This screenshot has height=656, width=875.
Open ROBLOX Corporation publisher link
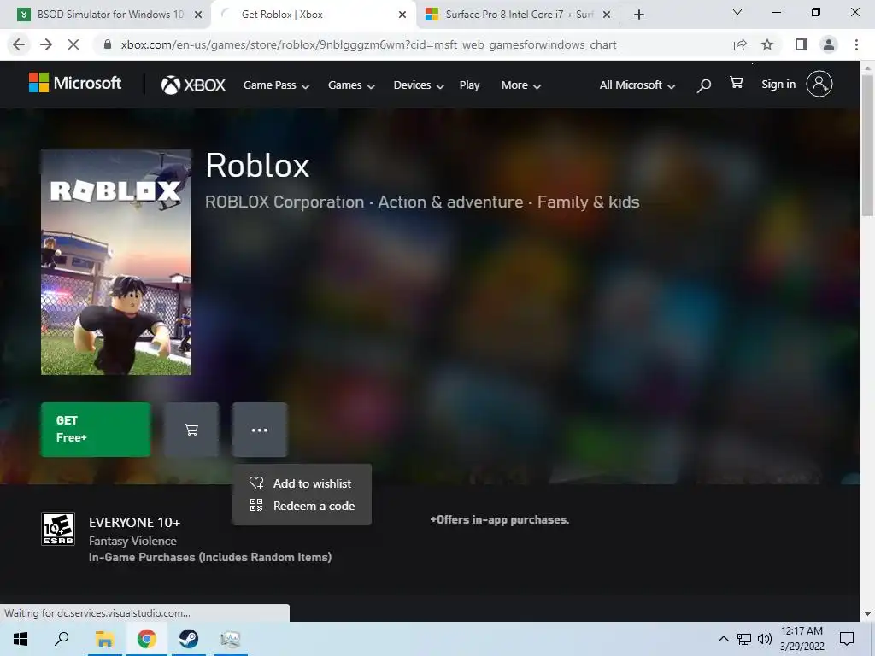pyautogui.click(x=285, y=202)
